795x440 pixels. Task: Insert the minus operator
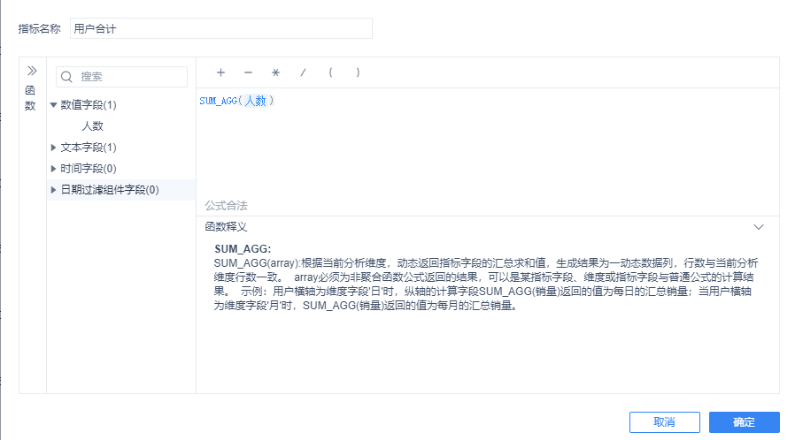tap(248, 72)
